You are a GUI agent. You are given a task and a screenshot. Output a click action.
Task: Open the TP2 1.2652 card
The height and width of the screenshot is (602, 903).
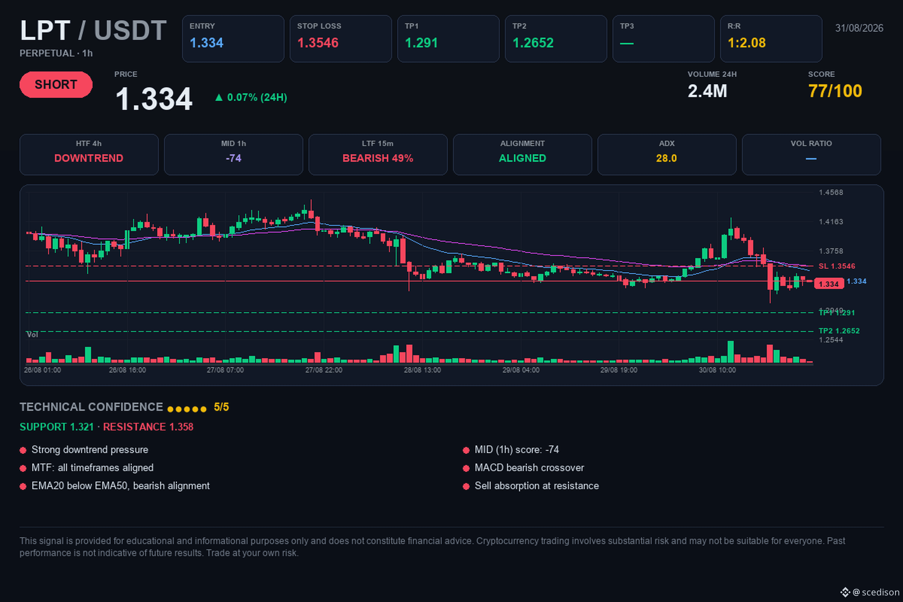point(556,39)
